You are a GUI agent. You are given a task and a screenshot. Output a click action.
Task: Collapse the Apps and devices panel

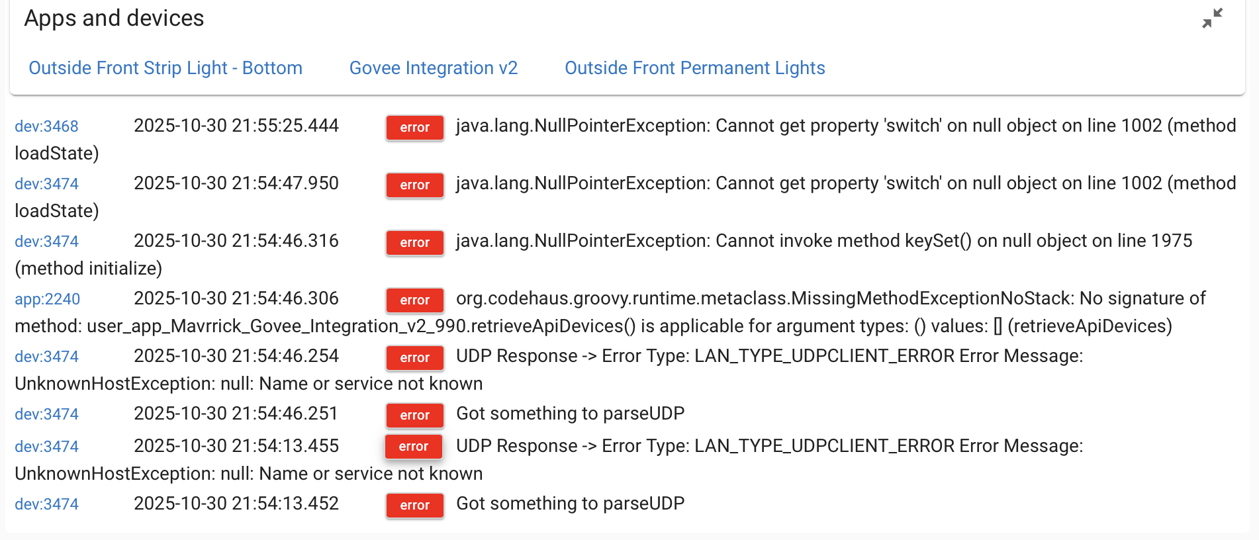tap(1212, 19)
